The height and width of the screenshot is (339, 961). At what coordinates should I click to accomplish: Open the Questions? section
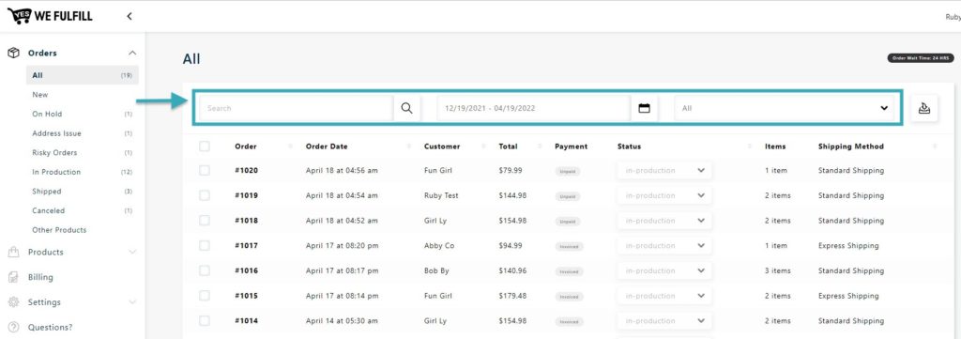point(51,328)
